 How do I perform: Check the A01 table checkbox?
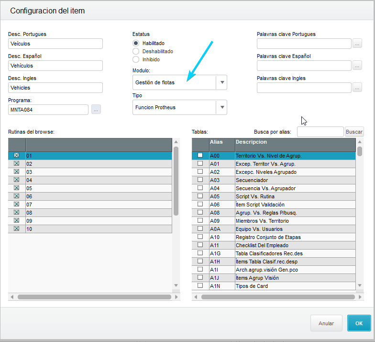(x=200, y=163)
